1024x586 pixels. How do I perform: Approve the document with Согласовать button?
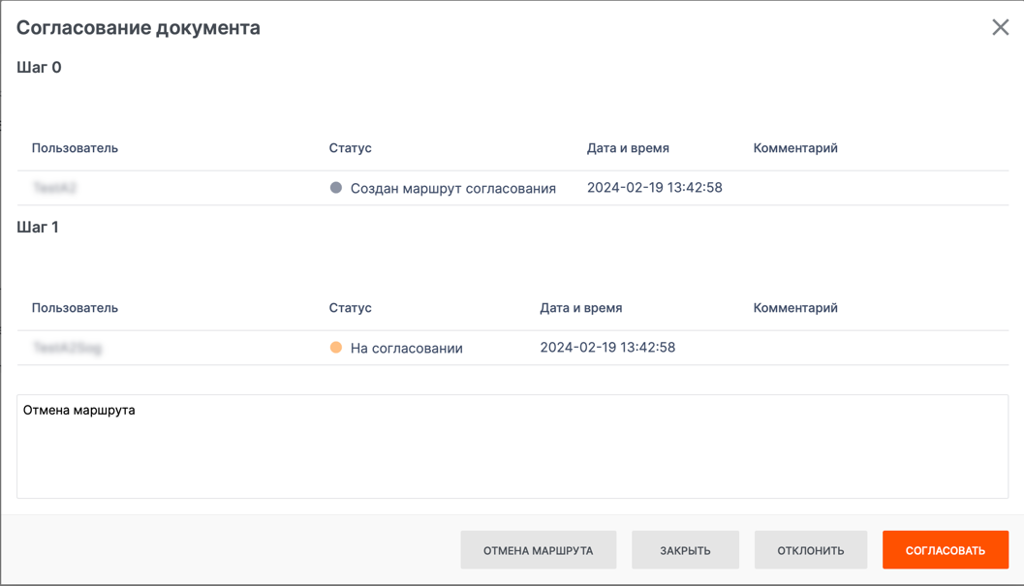coord(945,550)
